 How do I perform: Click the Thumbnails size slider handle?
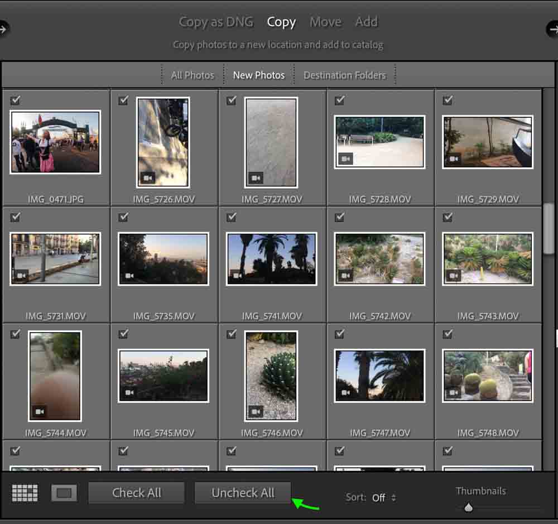pyautogui.click(x=469, y=507)
